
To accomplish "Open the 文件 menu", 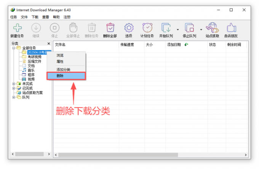I will pyautogui.click(x=24, y=17).
